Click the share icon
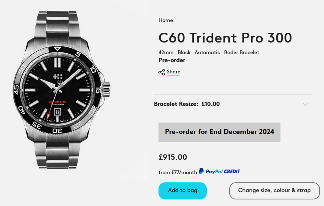Image resolution: width=324 pixels, height=206 pixels. [162, 72]
